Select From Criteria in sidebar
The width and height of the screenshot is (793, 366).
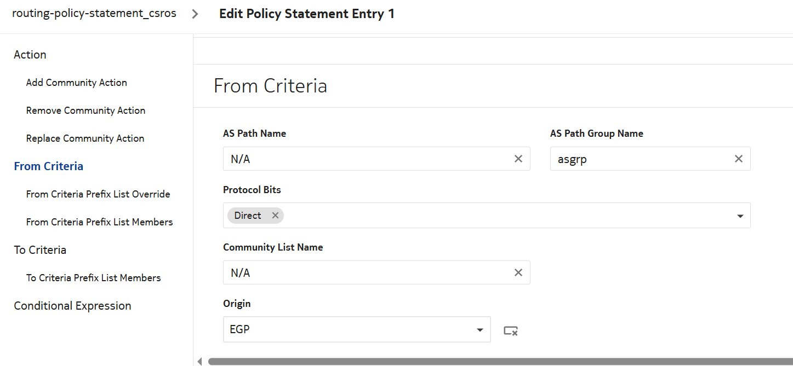tap(49, 166)
